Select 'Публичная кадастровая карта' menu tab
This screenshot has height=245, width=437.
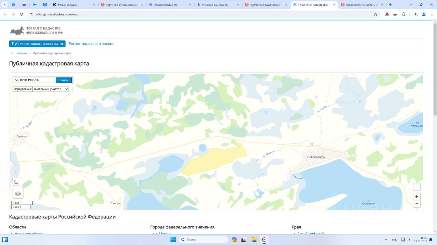tap(37, 44)
